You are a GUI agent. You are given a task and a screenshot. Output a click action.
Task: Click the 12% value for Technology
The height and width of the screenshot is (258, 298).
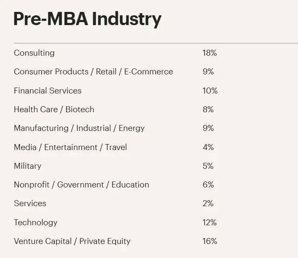pos(209,222)
